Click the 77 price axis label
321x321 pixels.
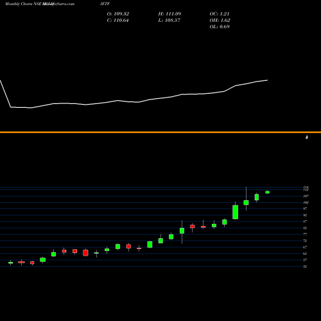point(305,234)
